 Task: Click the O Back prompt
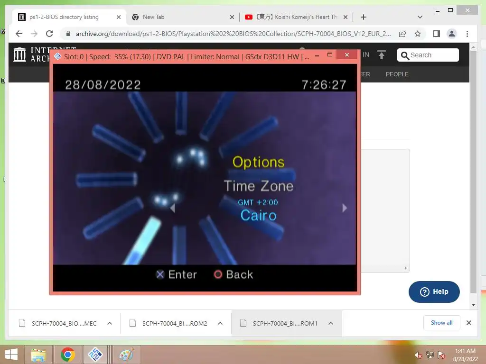233,274
